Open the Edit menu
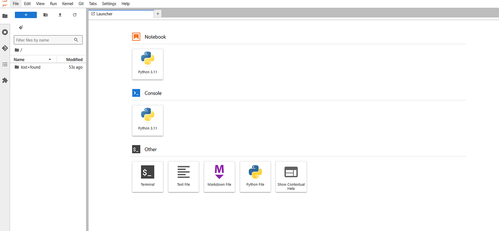This screenshot has width=499, height=231. point(27,4)
